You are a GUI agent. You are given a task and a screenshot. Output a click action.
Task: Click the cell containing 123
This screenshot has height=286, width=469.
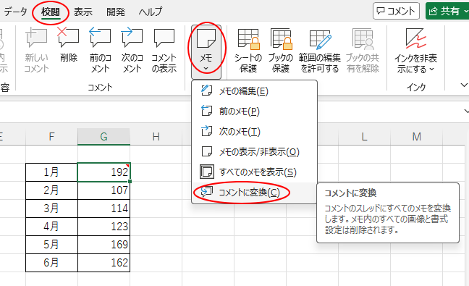[103, 227]
